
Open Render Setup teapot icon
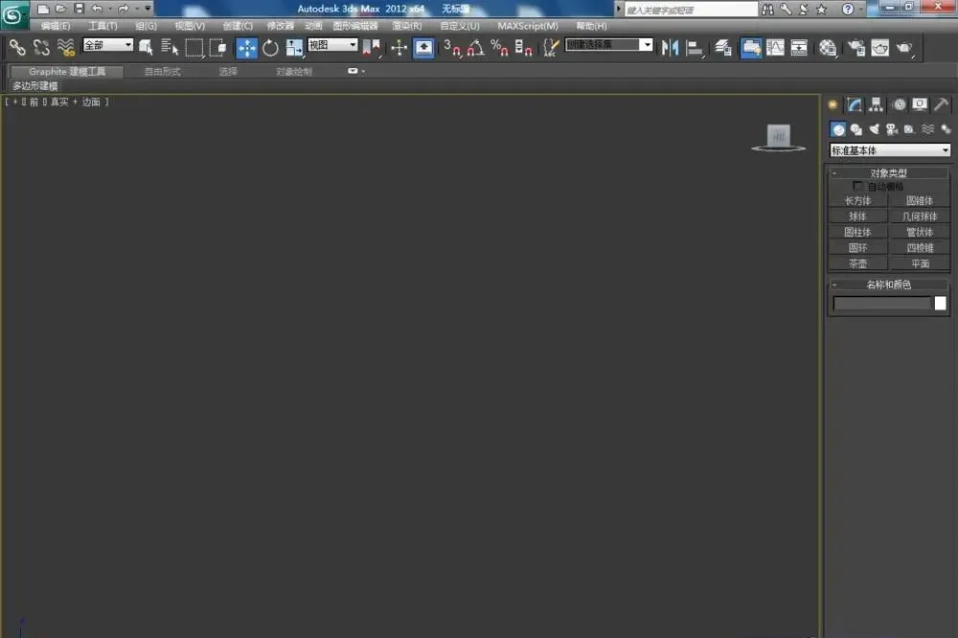[x=855, y=48]
